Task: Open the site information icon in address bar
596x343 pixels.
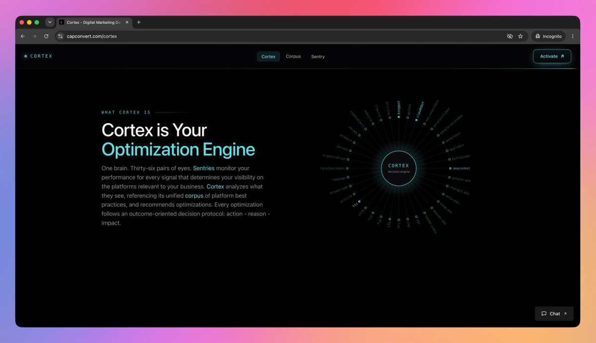Action: tap(61, 36)
